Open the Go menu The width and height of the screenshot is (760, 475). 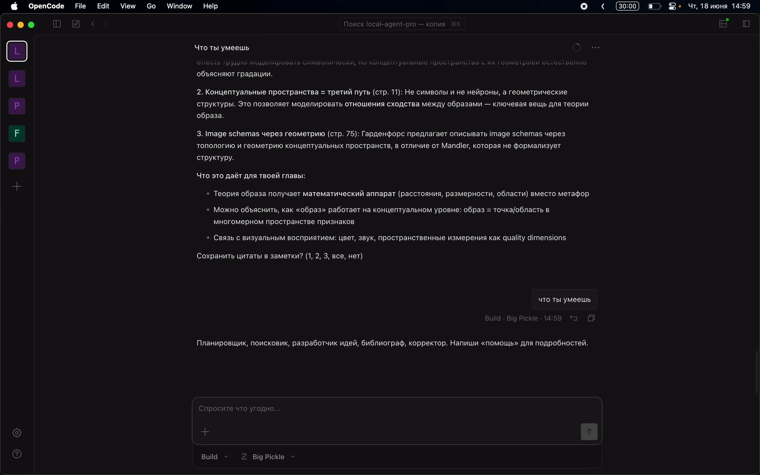tap(151, 6)
